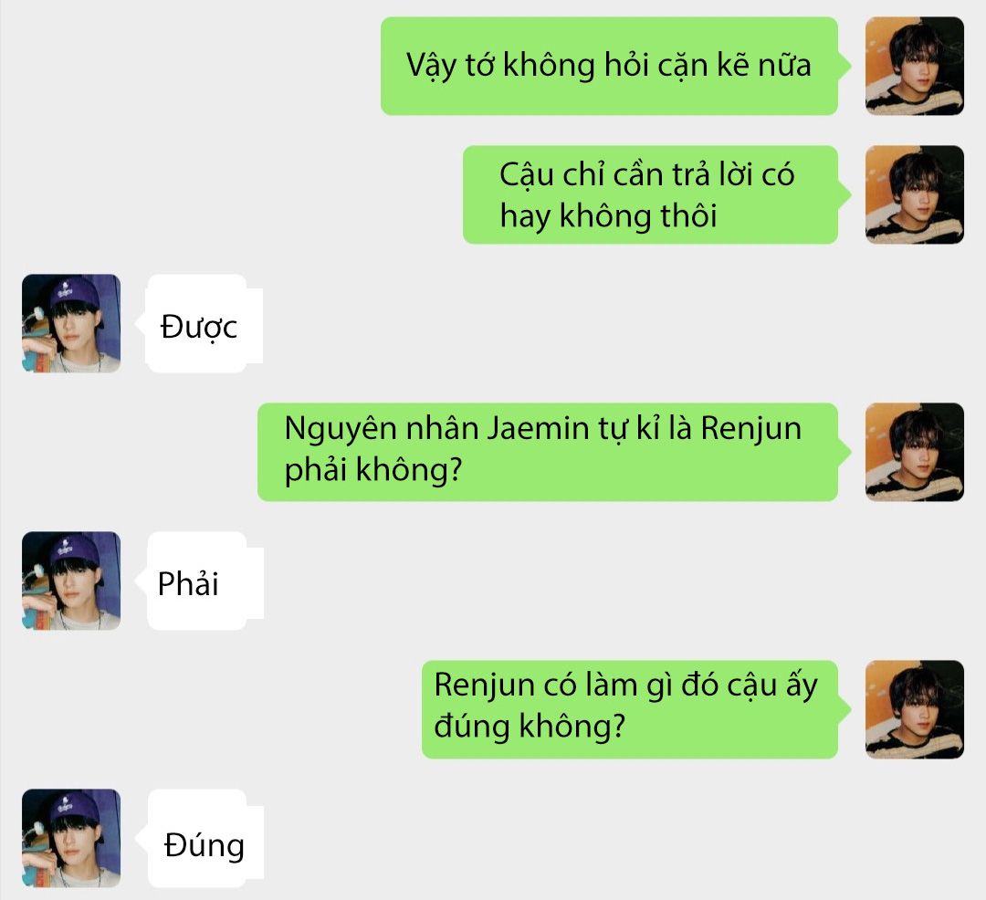Image resolution: width=986 pixels, height=900 pixels.
Task: Tap the avatar beside "Vậy tớ không hỏi cặn kẽ nữa"
Action: point(914,66)
